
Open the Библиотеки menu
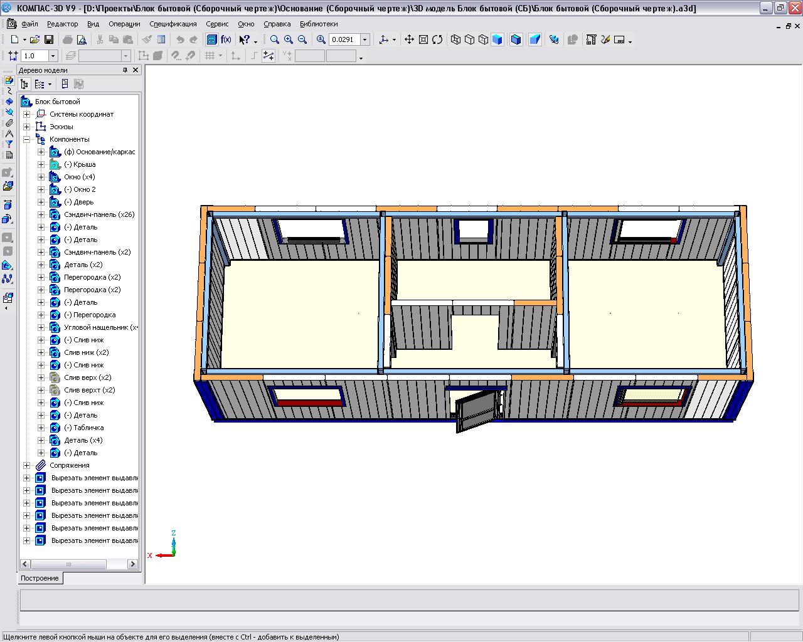[x=318, y=24]
